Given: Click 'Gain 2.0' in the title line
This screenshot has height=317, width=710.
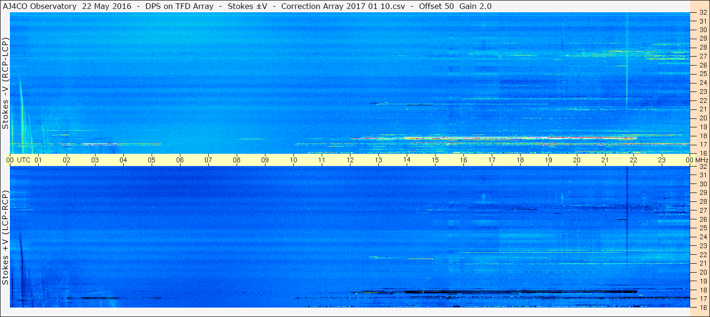Looking at the screenshot, I should coord(476,6).
